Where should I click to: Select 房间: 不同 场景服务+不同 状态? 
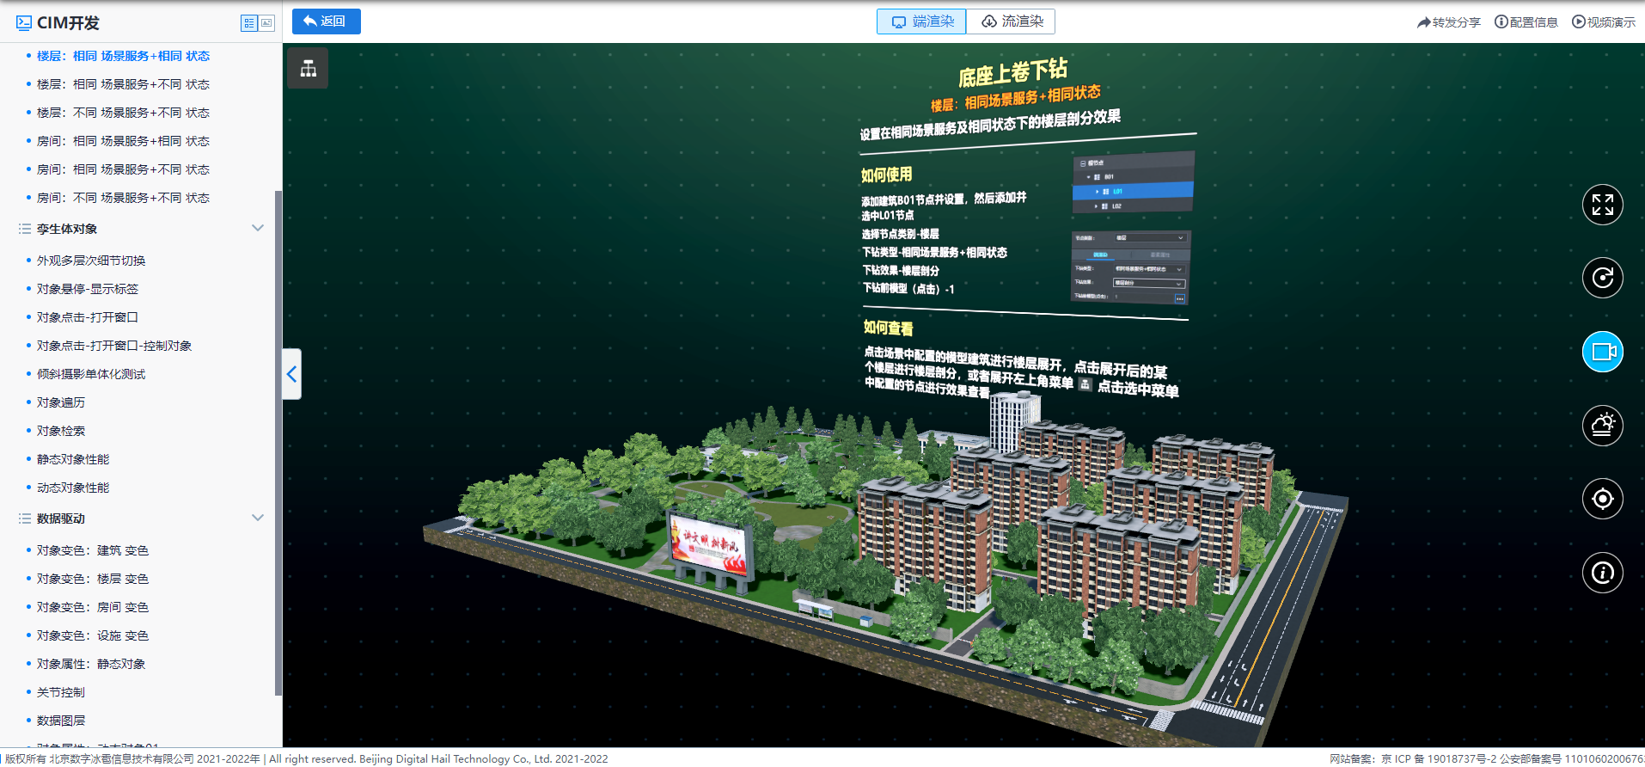[123, 198]
